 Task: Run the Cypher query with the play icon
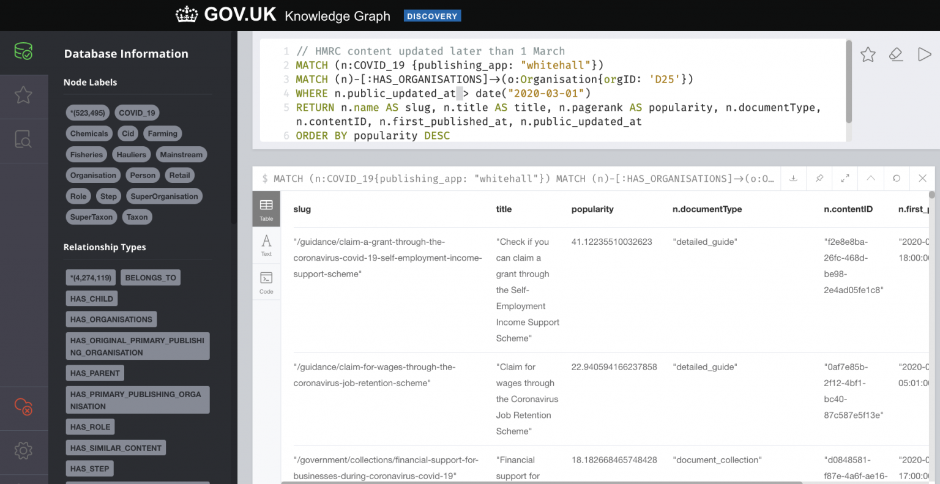click(x=925, y=54)
